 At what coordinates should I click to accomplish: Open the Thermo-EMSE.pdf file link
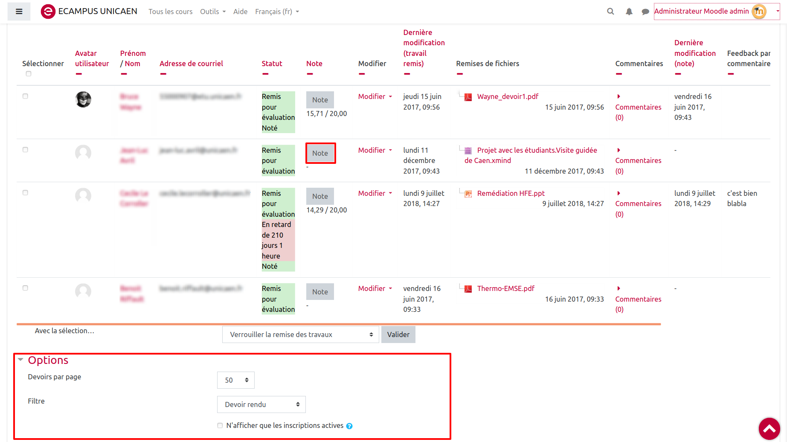pyautogui.click(x=505, y=288)
